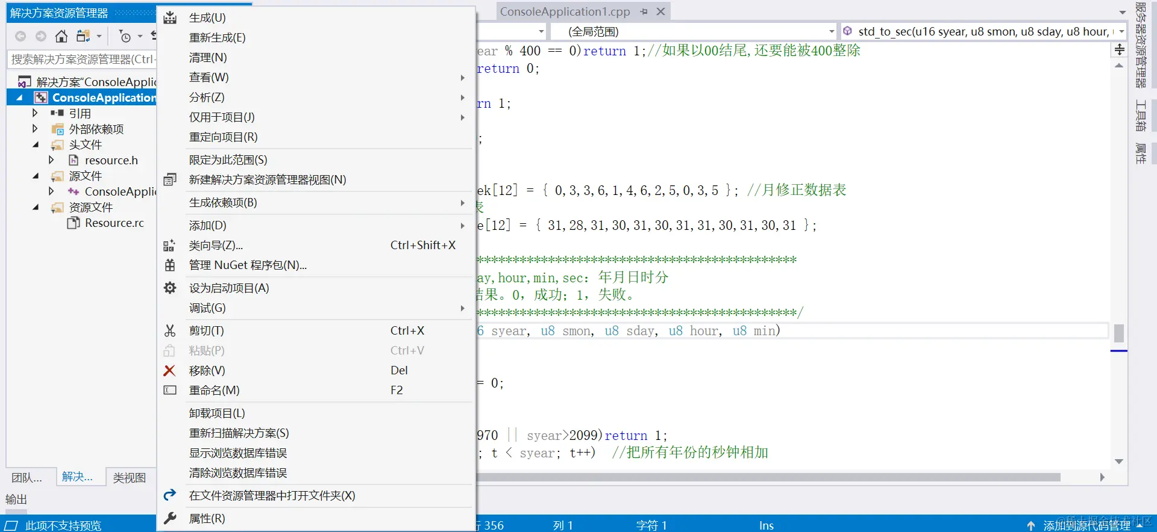Click the editor vertical scrollbar thumb
The height and width of the screenshot is (532, 1157).
pos(1119,333)
